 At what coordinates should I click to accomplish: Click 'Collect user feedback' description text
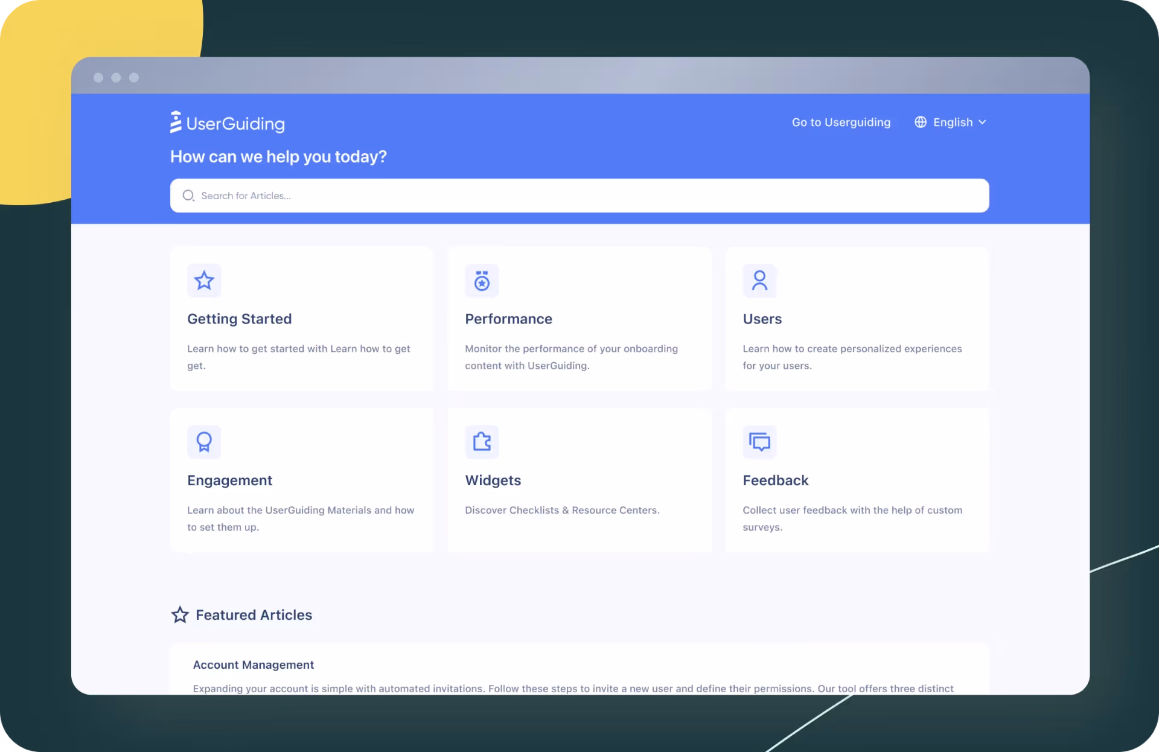[852, 518]
